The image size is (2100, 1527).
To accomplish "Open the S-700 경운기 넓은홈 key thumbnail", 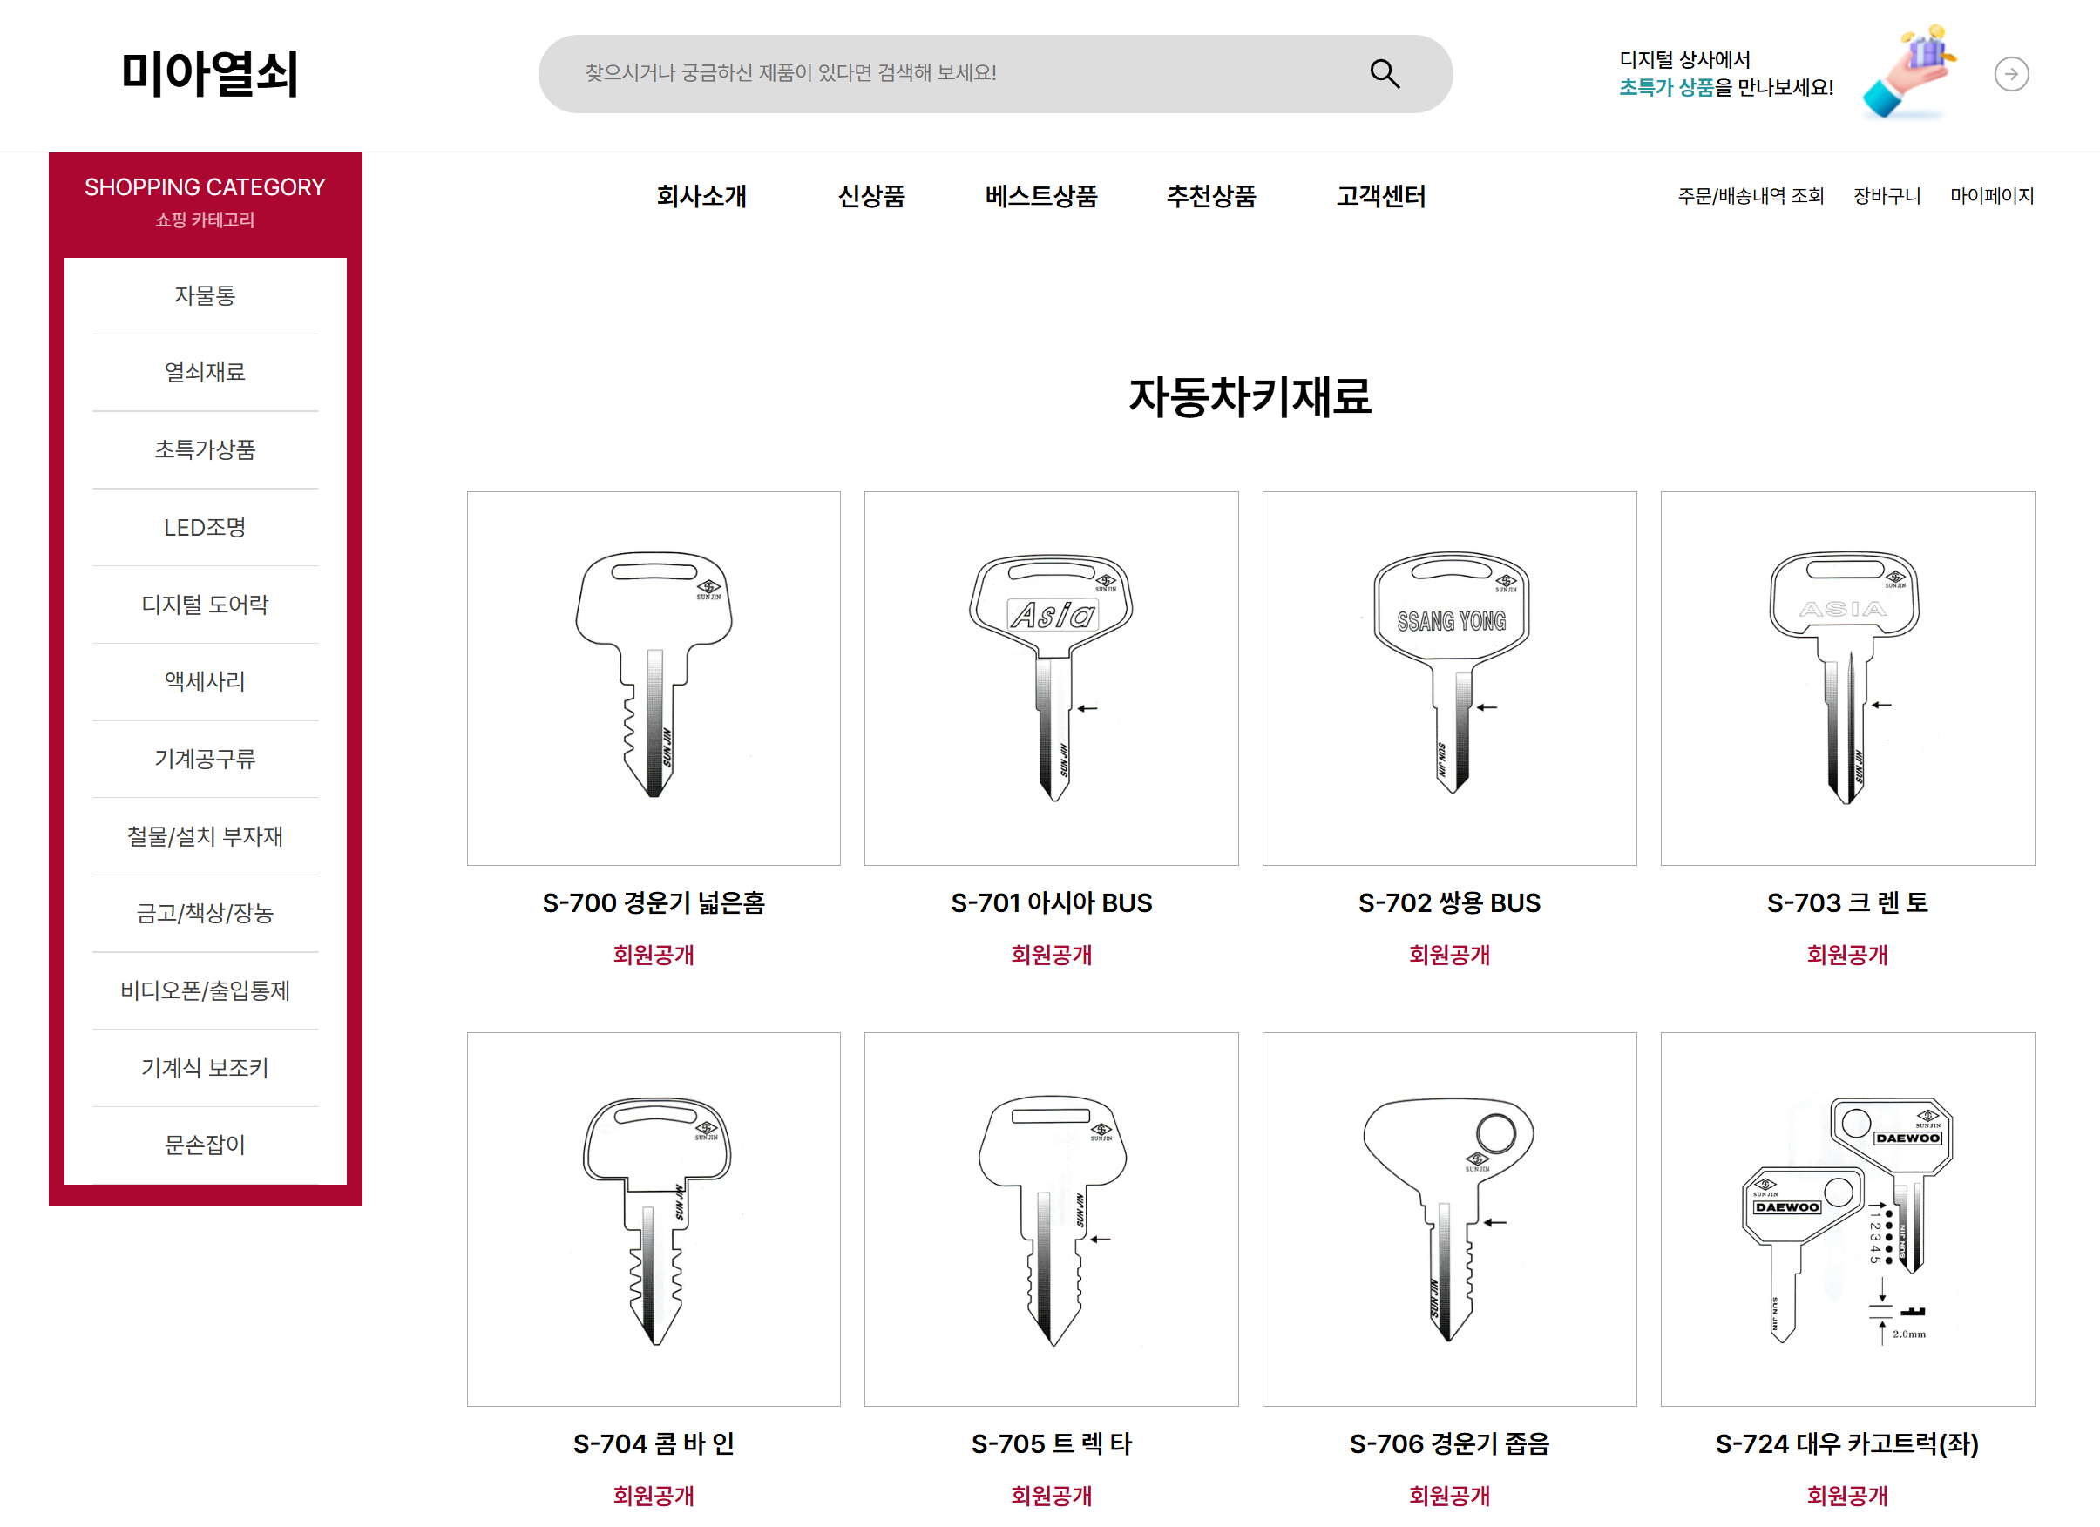I will click(x=654, y=678).
